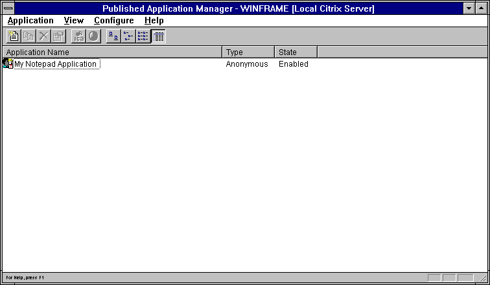
Task: Minimize the Published Application Manager window
Action: 469,8
